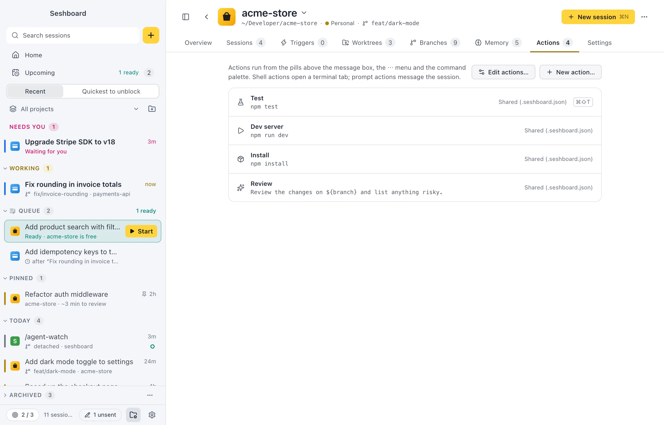Click Edit actions... button
664x425 pixels.
click(503, 72)
